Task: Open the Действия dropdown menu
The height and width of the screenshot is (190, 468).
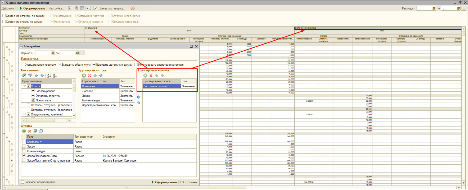Action: pyautogui.click(x=9, y=8)
